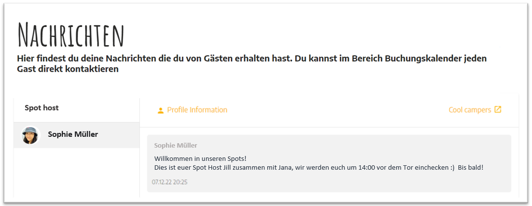Screen dimensions: 532x206
Task: Click the 'Gast direkt kontaktieren' text line
Action: pyautogui.click(x=68, y=69)
